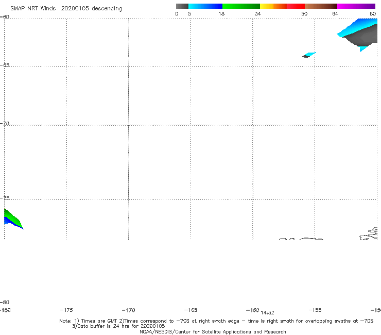The image size is (381, 335).
Task: Click the green and blue wind wedge
Action: [12, 219]
